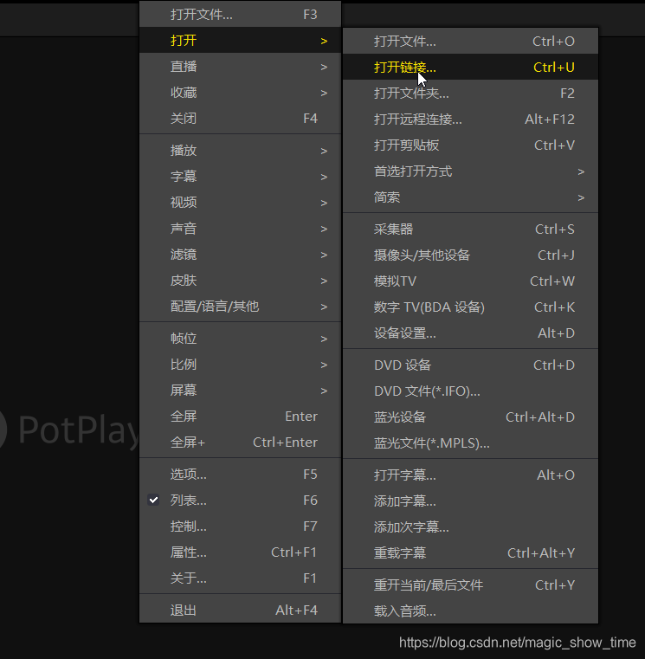Image resolution: width=645 pixels, height=659 pixels.
Task: Click 退出 Alt+F4 to quit
Action: pos(240,611)
